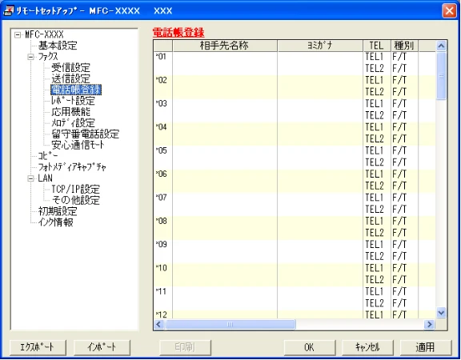The height and width of the screenshot is (360, 461).
Task: Click the 種別 column header
Action: click(x=404, y=46)
